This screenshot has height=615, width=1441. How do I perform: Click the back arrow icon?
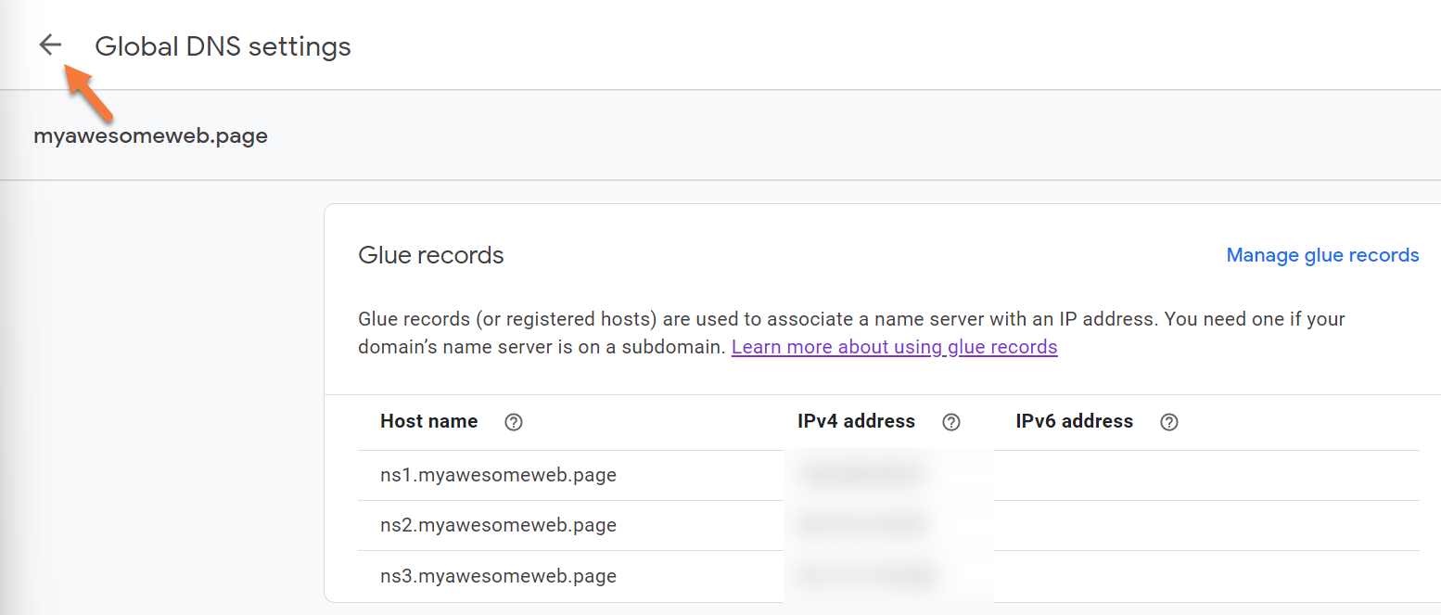50,45
